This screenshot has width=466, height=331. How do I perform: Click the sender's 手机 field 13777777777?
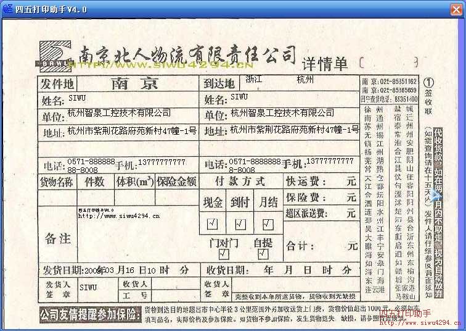pos(161,162)
